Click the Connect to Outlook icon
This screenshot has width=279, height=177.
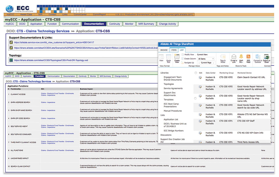point(258,57)
